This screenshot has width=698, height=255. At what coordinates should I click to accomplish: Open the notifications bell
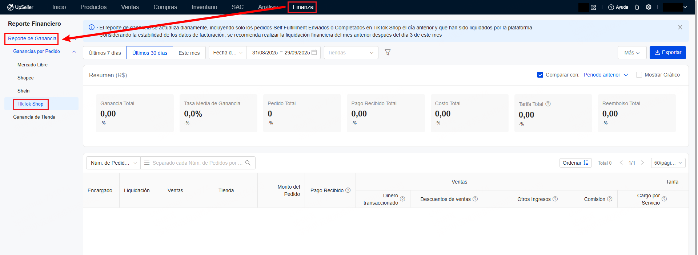click(637, 7)
